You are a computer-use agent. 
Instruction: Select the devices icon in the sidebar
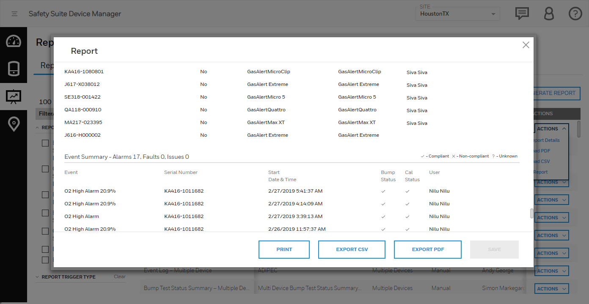pos(14,69)
